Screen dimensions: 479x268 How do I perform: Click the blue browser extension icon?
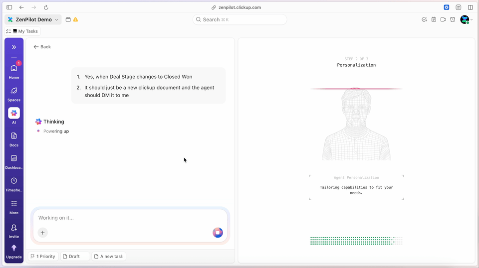click(x=446, y=7)
